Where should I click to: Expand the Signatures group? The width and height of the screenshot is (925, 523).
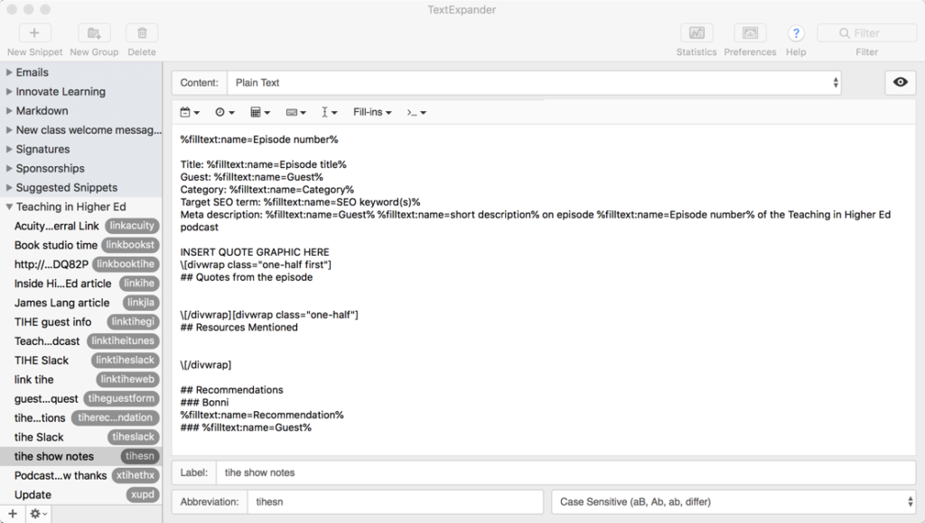point(9,149)
